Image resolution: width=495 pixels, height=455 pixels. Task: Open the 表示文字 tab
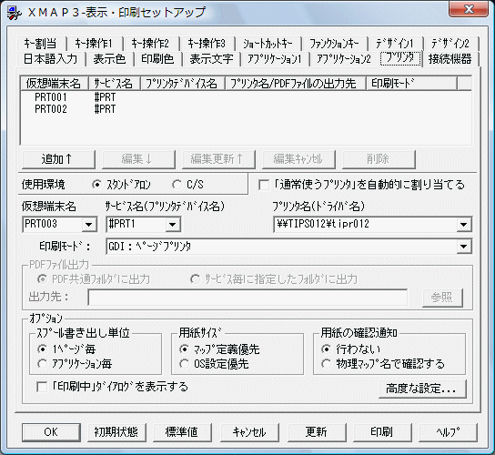point(211,59)
